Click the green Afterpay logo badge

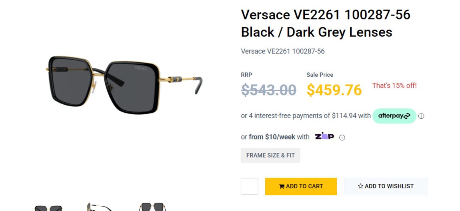394,116
